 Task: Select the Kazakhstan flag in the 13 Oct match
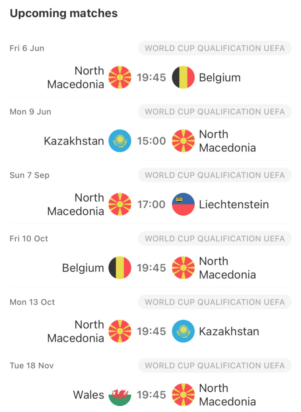[x=183, y=331]
